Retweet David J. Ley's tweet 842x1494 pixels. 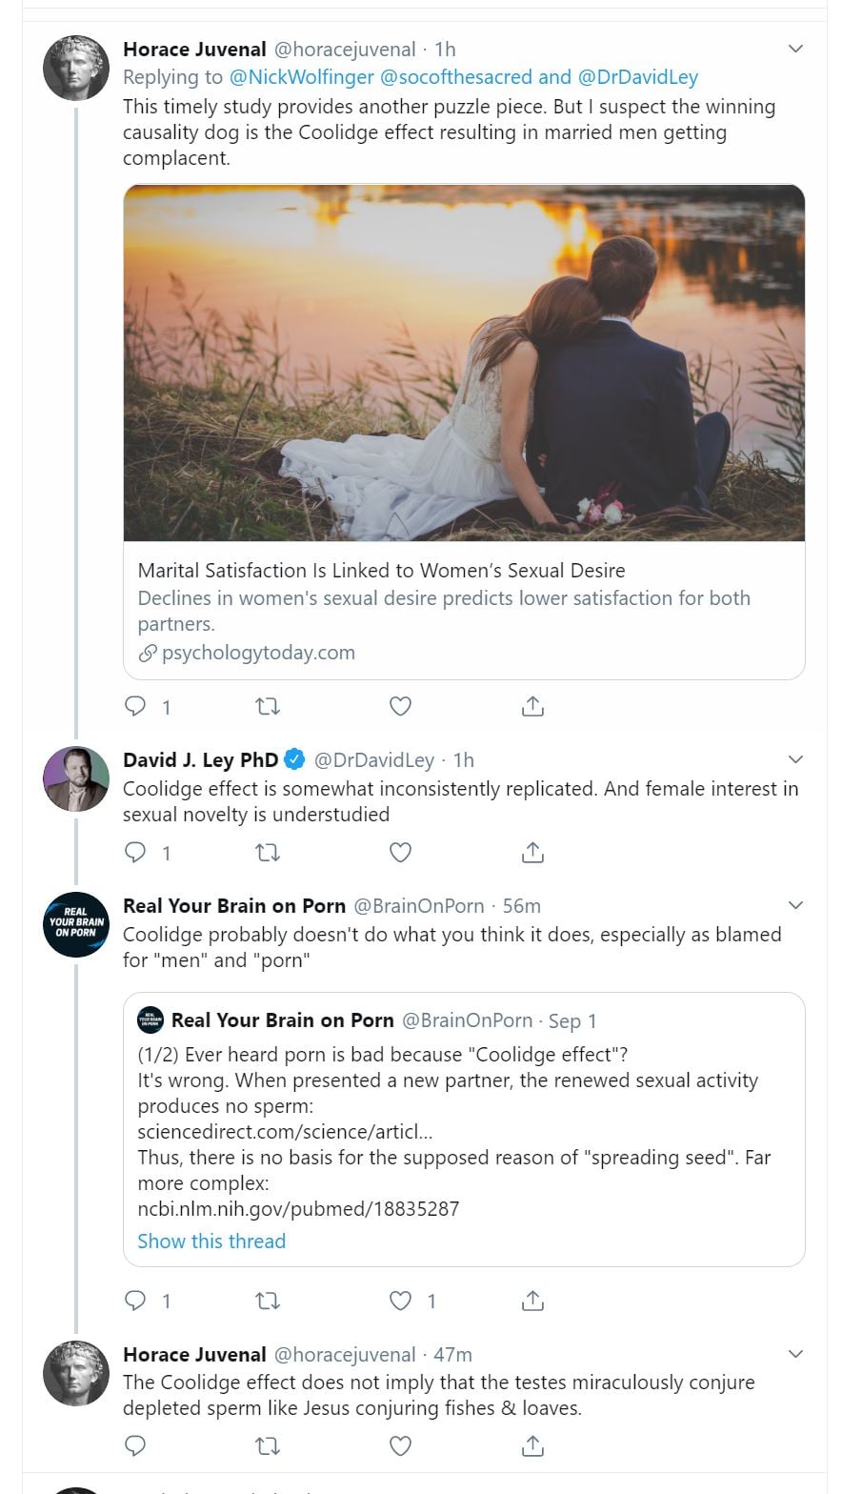pyautogui.click(x=269, y=852)
